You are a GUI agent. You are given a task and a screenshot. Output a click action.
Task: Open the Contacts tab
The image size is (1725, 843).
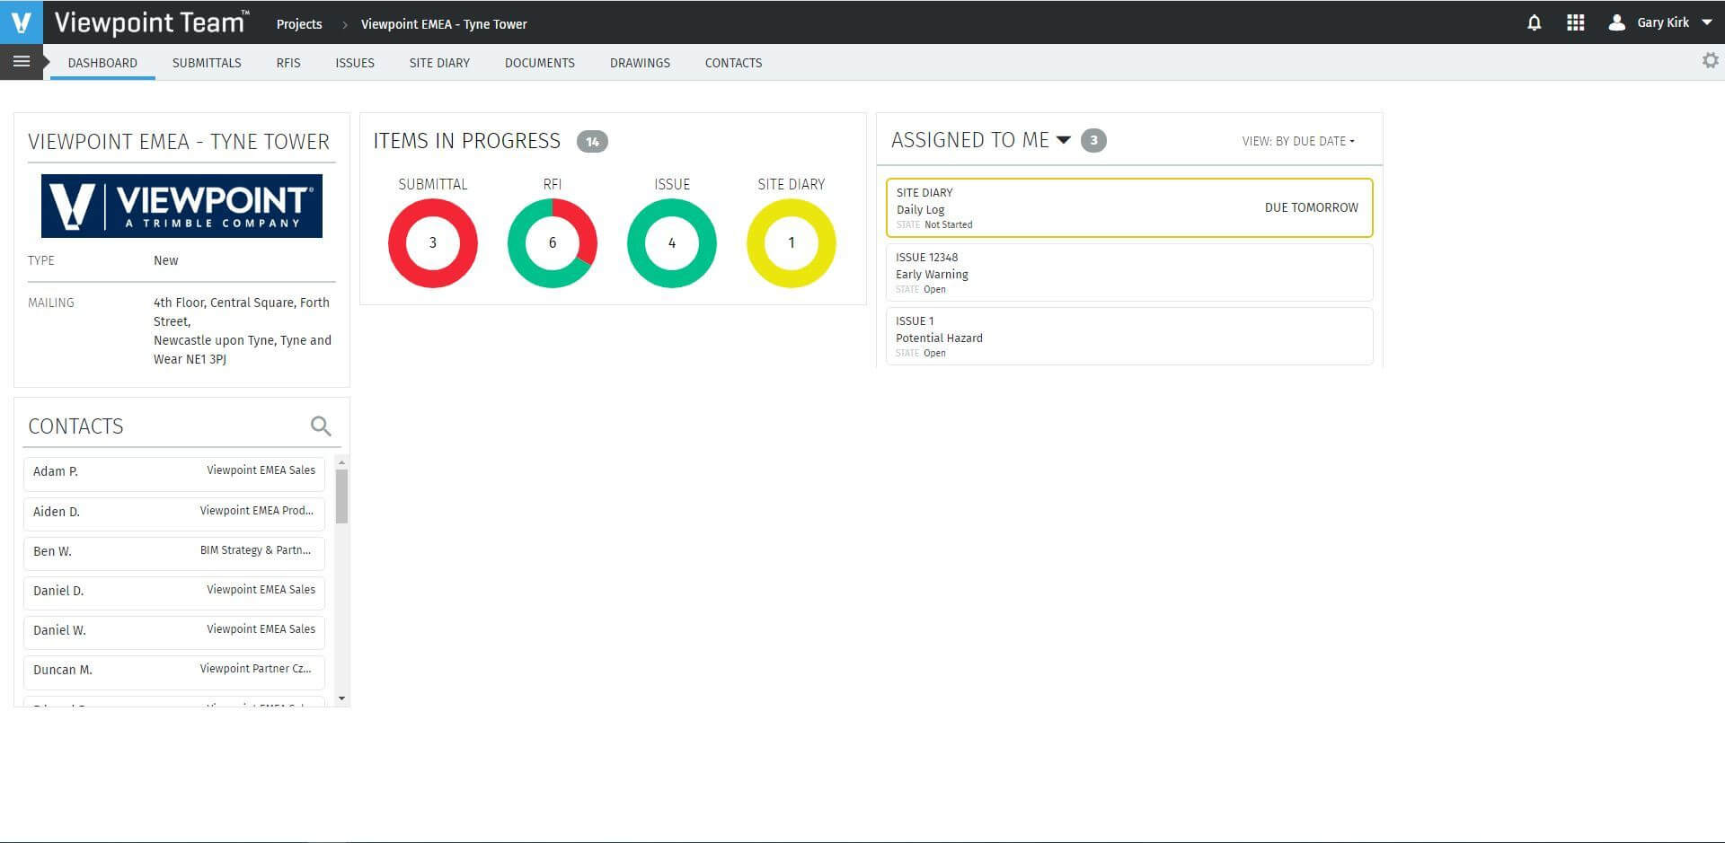(733, 63)
